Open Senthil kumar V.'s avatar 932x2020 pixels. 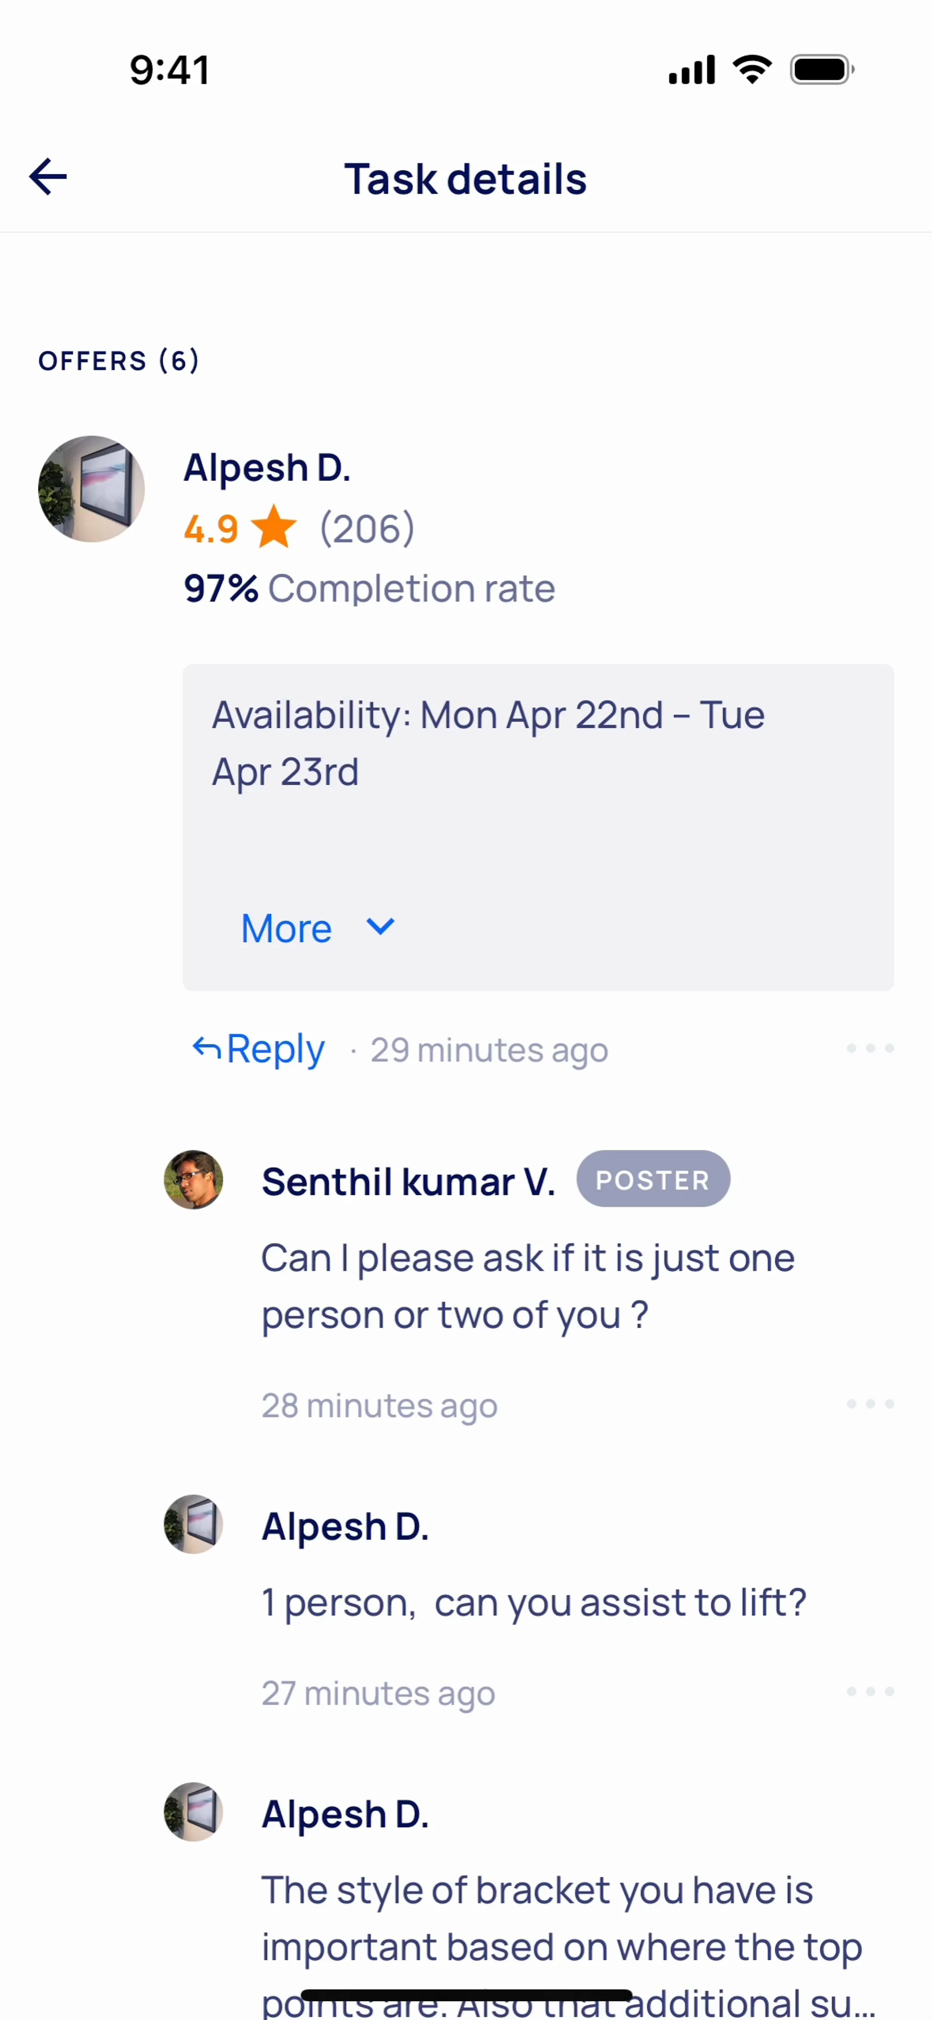194,1180
